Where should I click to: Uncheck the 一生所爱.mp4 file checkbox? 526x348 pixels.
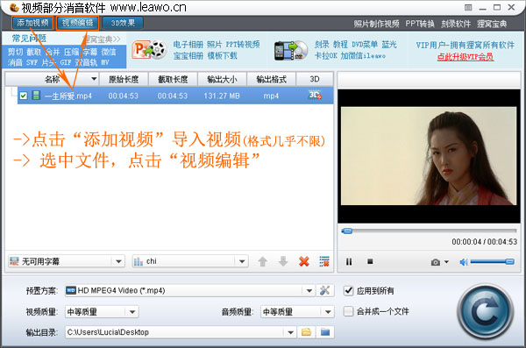[x=23, y=96]
